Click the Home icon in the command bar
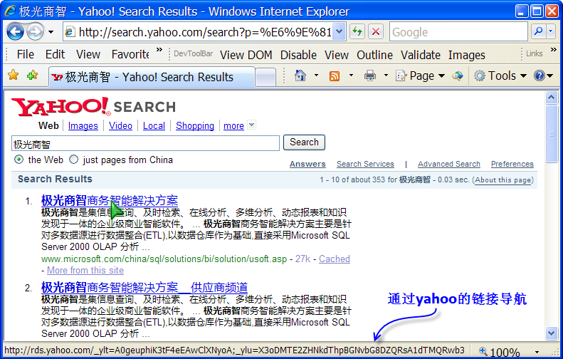Viewport: 563px width, 359px height. click(300, 76)
